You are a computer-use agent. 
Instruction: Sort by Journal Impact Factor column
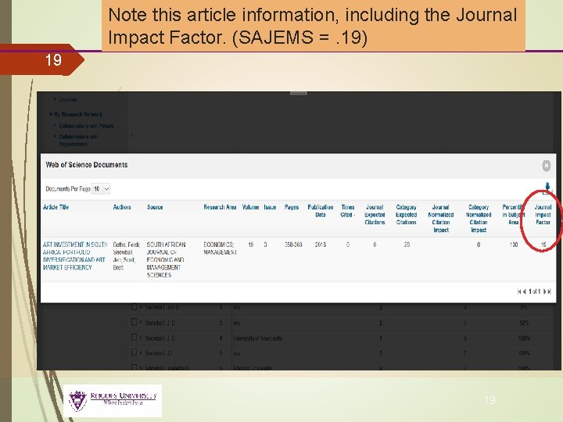(543, 215)
